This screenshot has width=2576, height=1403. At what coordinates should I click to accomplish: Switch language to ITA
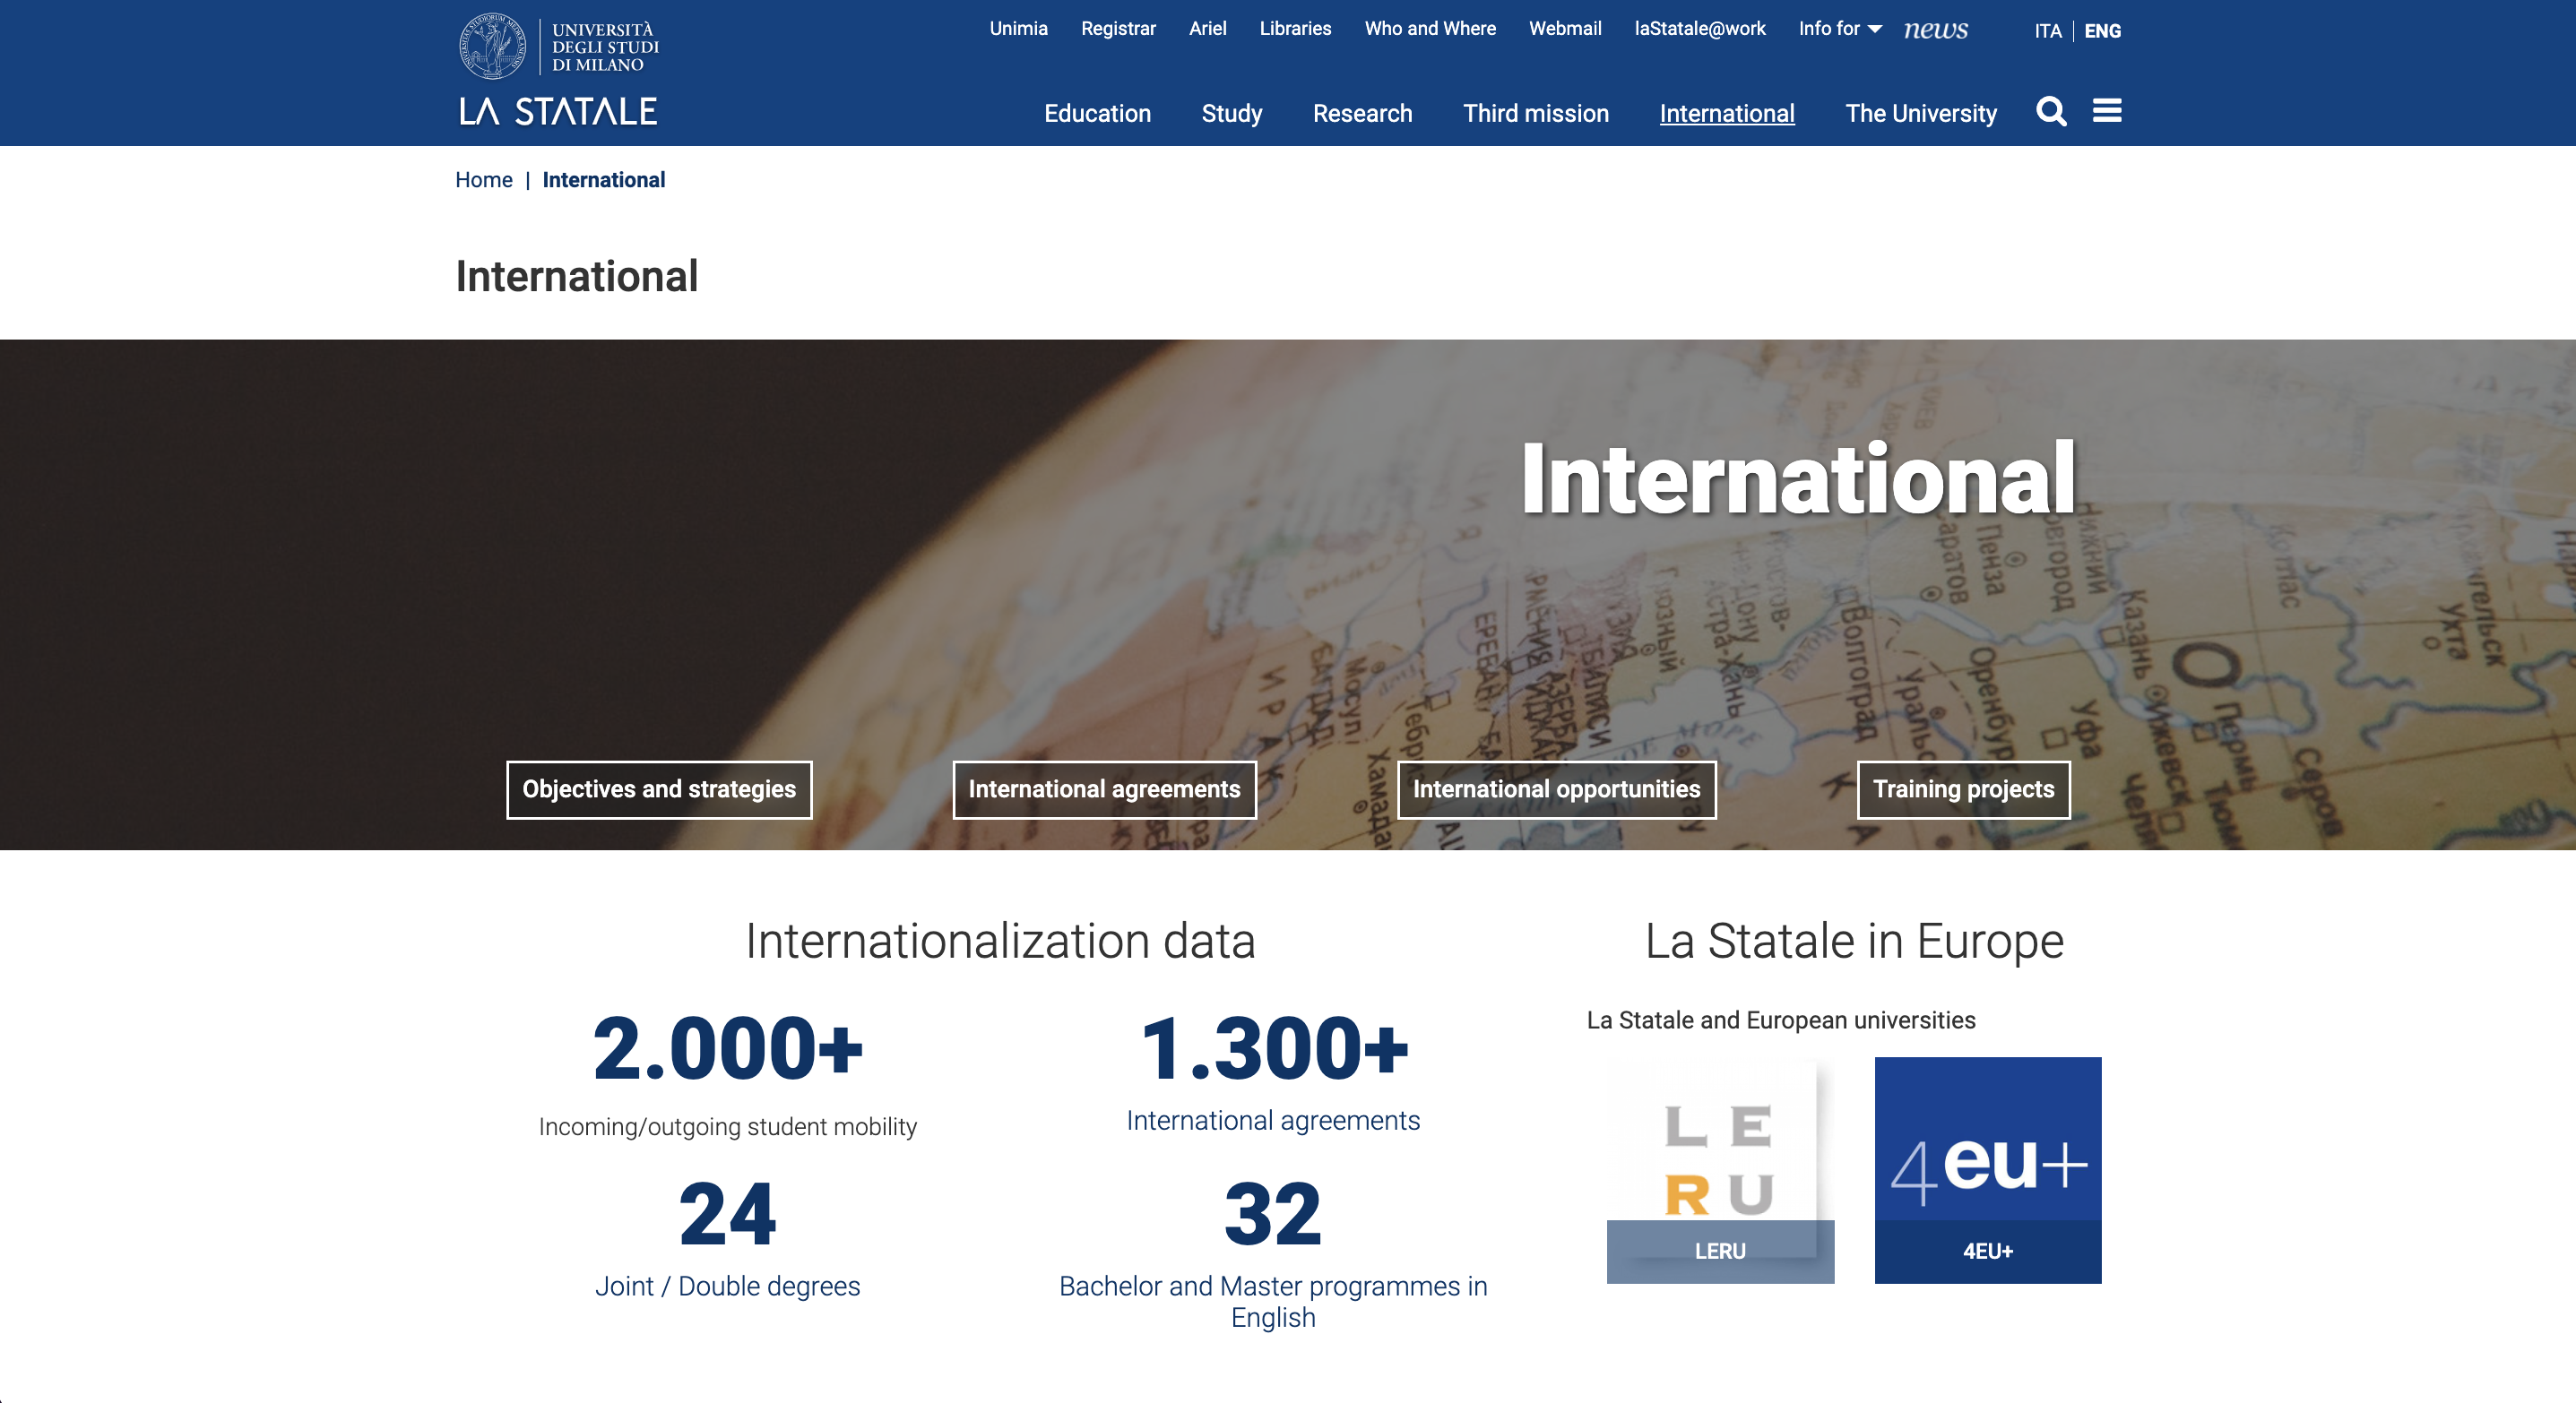(2047, 31)
